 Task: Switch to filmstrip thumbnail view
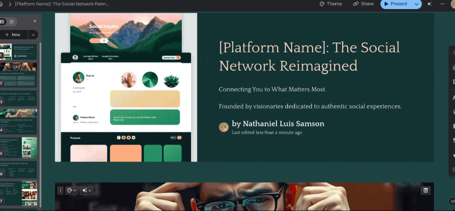pyautogui.click(x=2, y=21)
